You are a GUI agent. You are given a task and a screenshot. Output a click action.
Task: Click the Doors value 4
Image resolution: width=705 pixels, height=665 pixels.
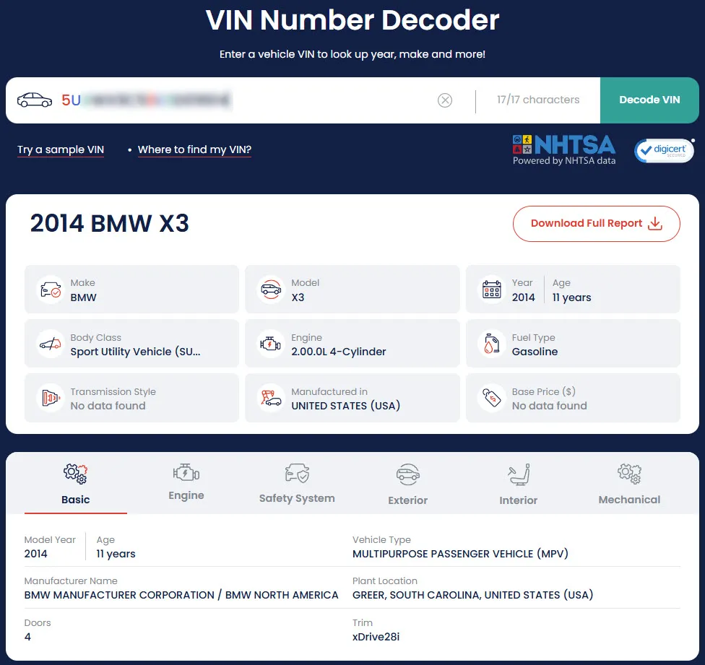point(27,637)
